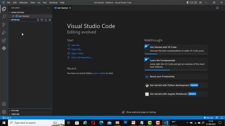Uncheck Show welcome page on startup

123,112
